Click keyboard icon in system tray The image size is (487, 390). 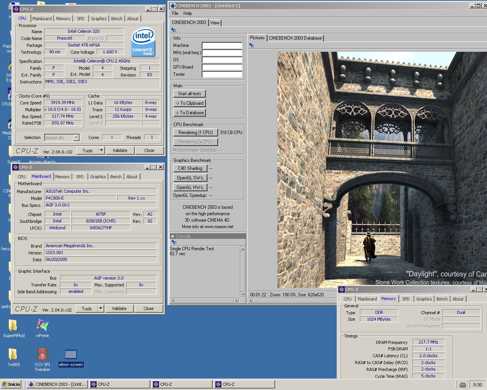click(x=463, y=385)
